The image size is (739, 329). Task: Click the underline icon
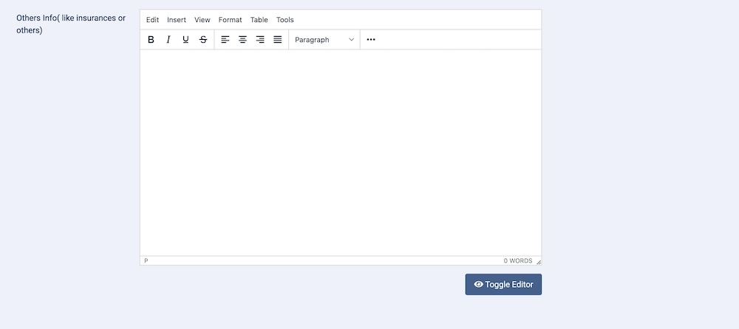pyautogui.click(x=185, y=40)
